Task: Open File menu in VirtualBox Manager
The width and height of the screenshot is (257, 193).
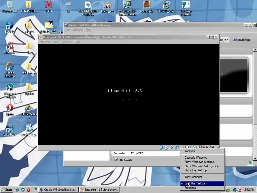Action: coord(67,30)
